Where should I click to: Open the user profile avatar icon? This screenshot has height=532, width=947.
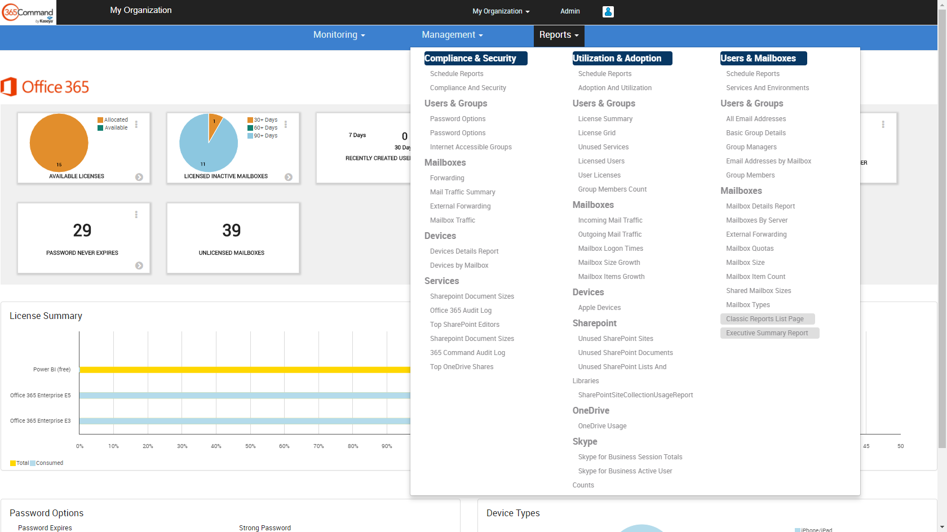point(608,11)
